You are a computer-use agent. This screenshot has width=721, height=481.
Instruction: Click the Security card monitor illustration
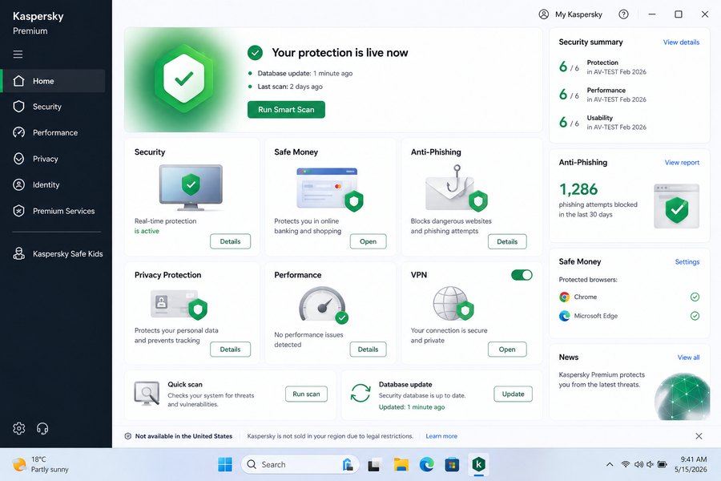191,188
